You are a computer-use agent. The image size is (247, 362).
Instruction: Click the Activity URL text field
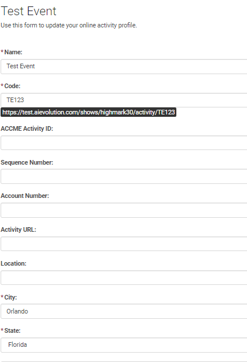click(x=124, y=244)
